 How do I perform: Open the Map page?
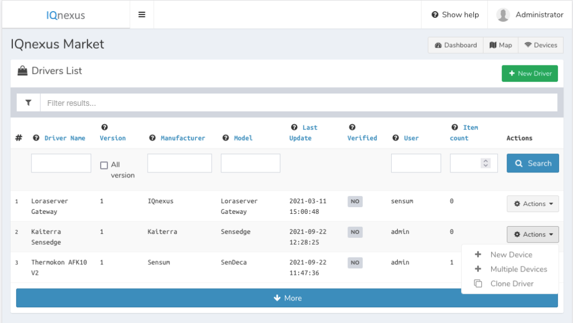tap(501, 45)
